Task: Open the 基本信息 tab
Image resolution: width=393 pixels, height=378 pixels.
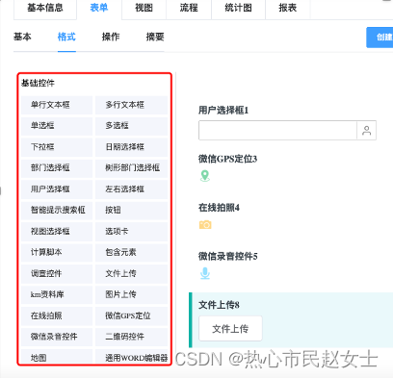Action: (45, 8)
